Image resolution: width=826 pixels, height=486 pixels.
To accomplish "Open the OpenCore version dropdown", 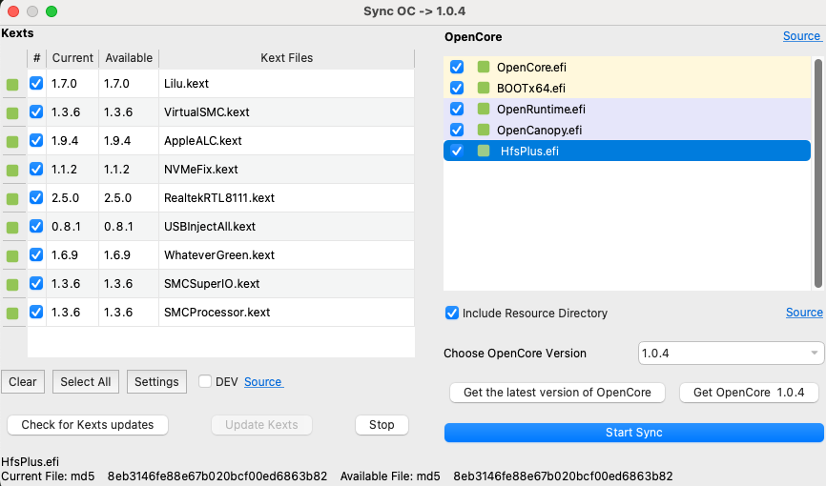I will pos(731,354).
